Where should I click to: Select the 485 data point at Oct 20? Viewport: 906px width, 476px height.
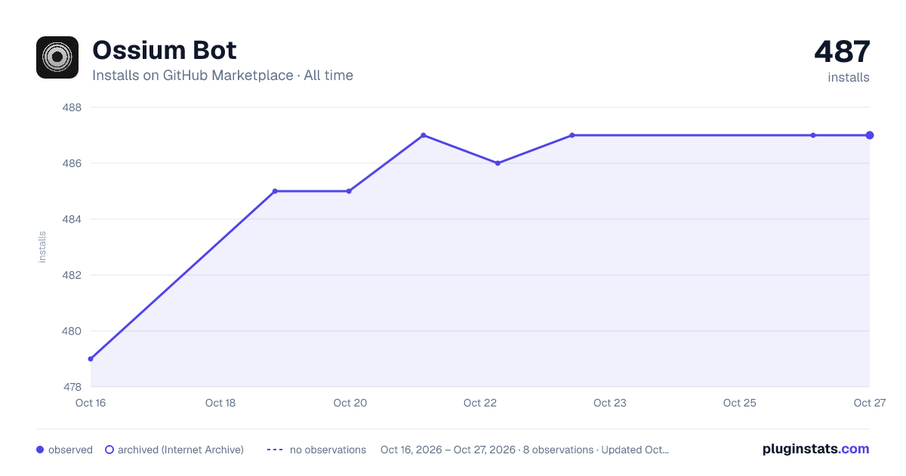(x=349, y=191)
